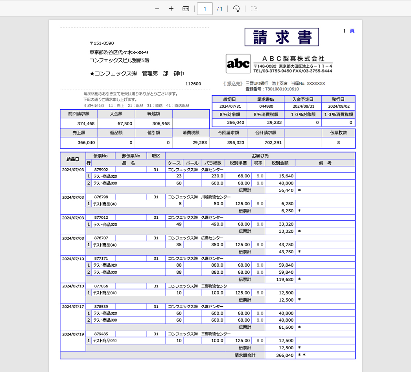The width and height of the screenshot is (411, 372).
Task: Click slip number 877856
Action: (x=101, y=286)
